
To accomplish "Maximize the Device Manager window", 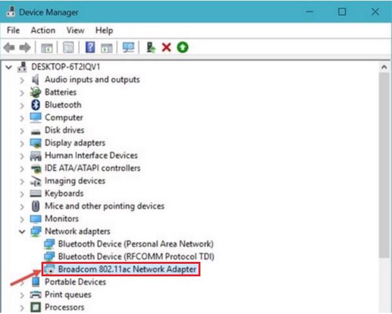I will coord(342,12).
